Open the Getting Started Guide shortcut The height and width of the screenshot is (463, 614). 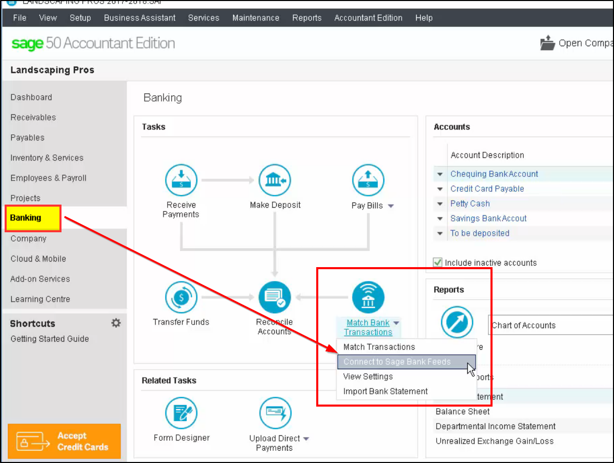50,339
